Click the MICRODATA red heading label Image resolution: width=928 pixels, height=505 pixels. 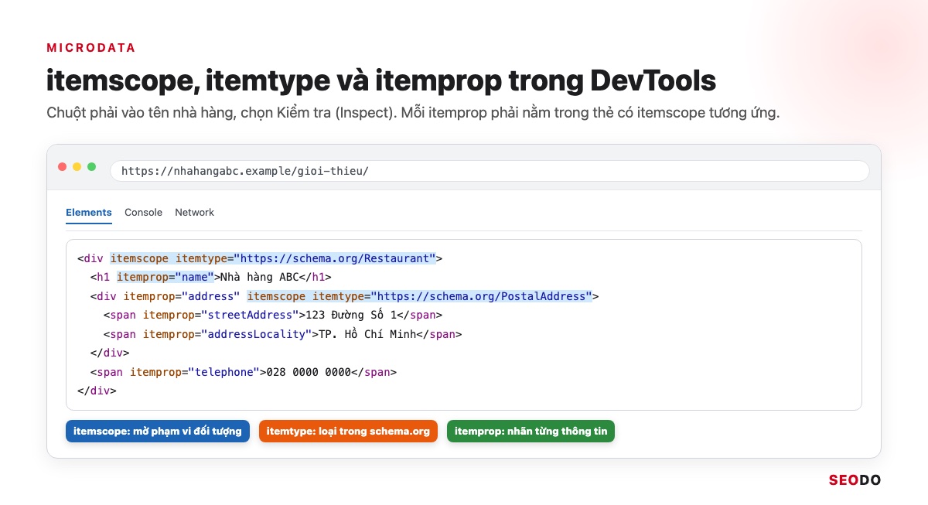(x=91, y=48)
